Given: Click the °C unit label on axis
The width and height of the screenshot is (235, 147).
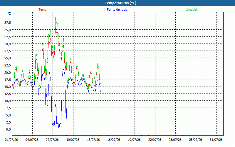Looking at the screenshot, I should coord(9,14).
